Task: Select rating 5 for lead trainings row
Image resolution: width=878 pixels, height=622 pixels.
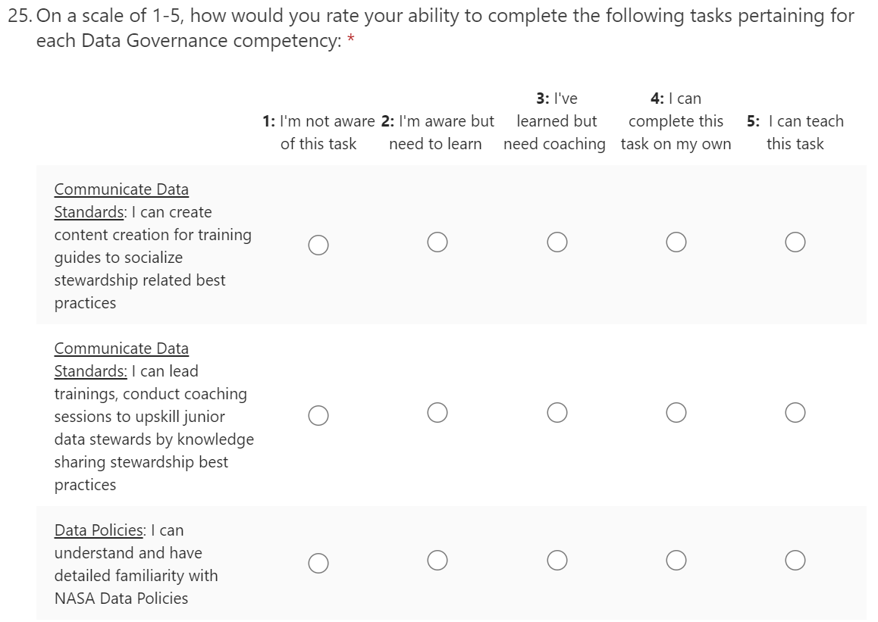Action: click(795, 412)
